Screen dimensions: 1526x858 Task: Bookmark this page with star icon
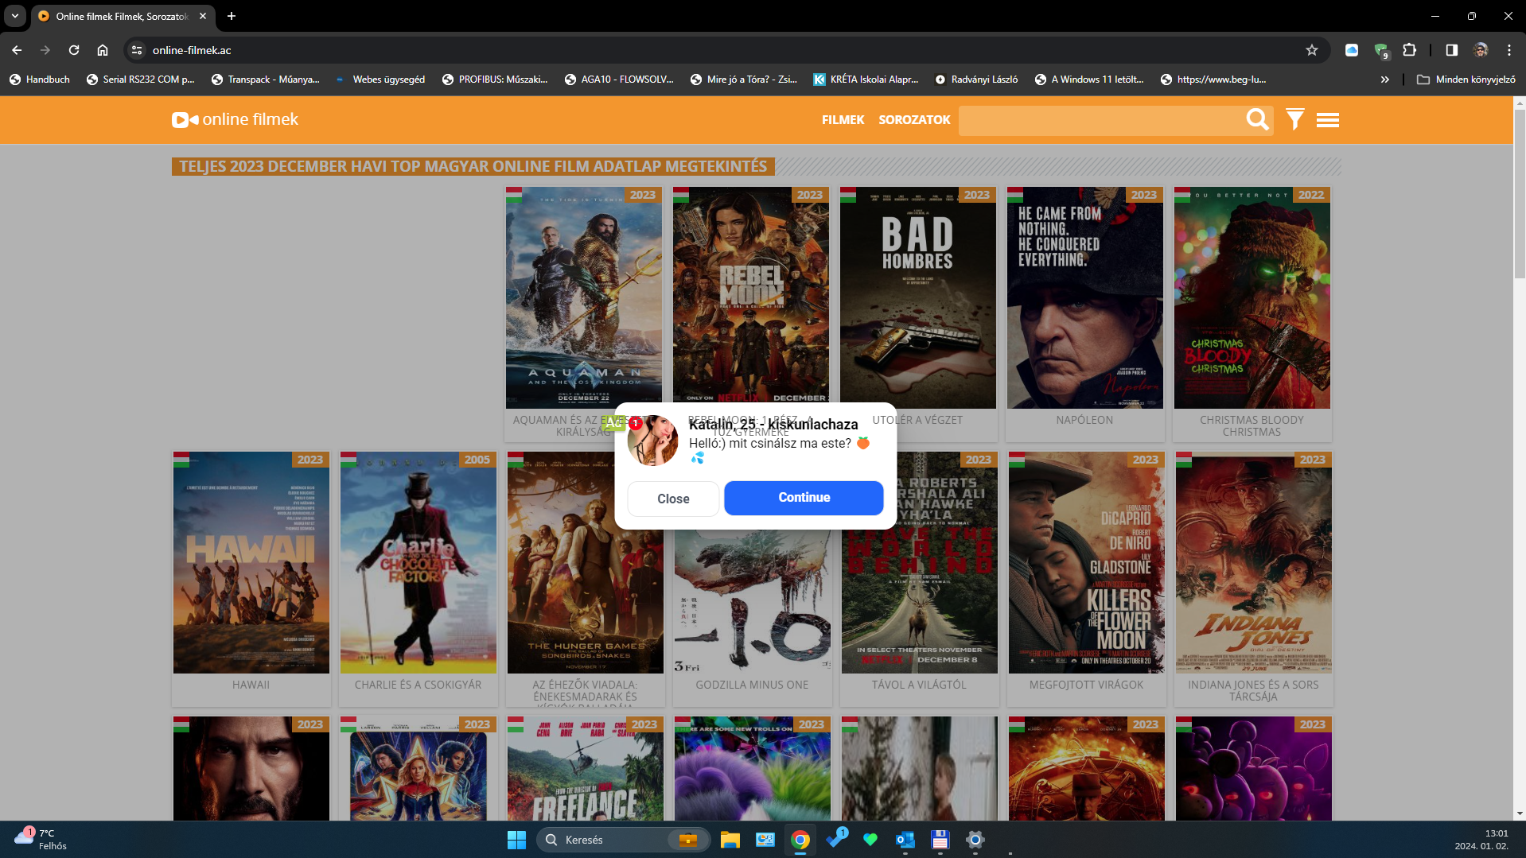click(x=1312, y=50)
